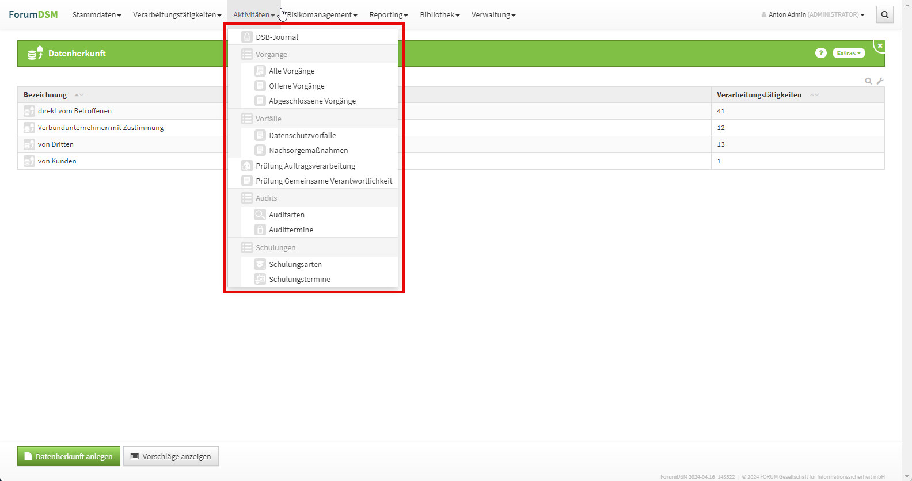Choose Datenschutzvorfälle in the Aktivitäten menu

coord(302,135)
